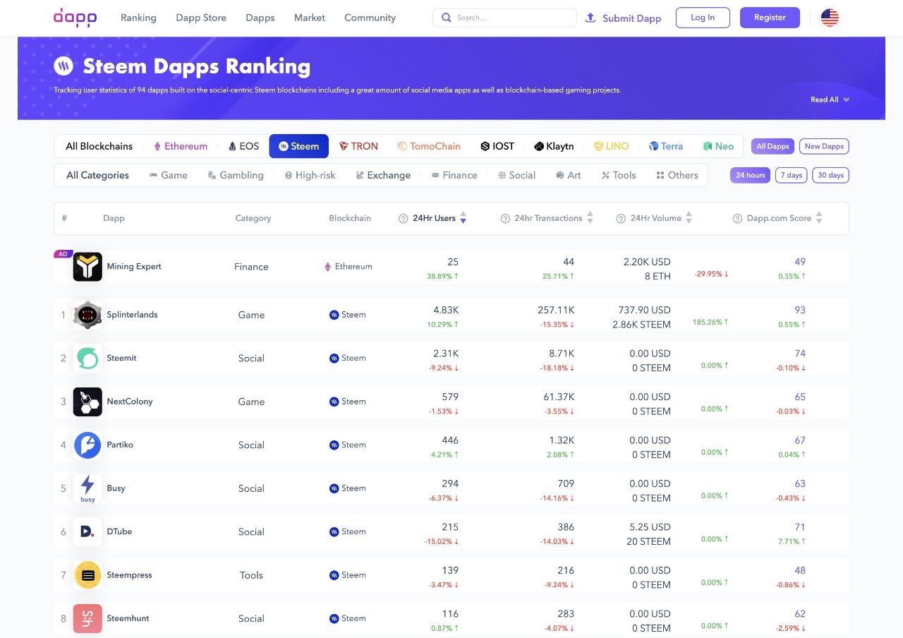Show New Dapps filter
Viewport: 903px width, 638px height.
click(x=824, y=146)
